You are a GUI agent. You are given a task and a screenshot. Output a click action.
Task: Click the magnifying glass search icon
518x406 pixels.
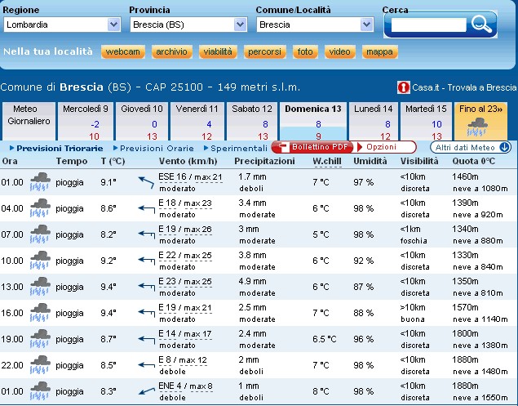coord(482,24)
